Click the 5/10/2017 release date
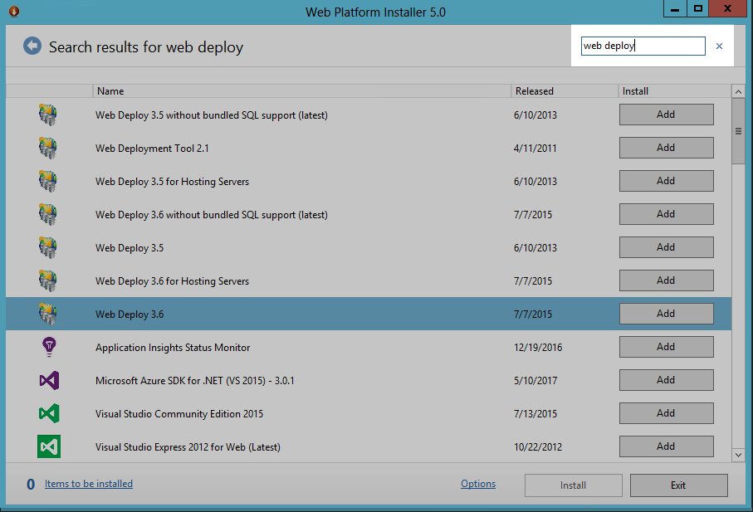753x512 pixels. pos(535,381)
